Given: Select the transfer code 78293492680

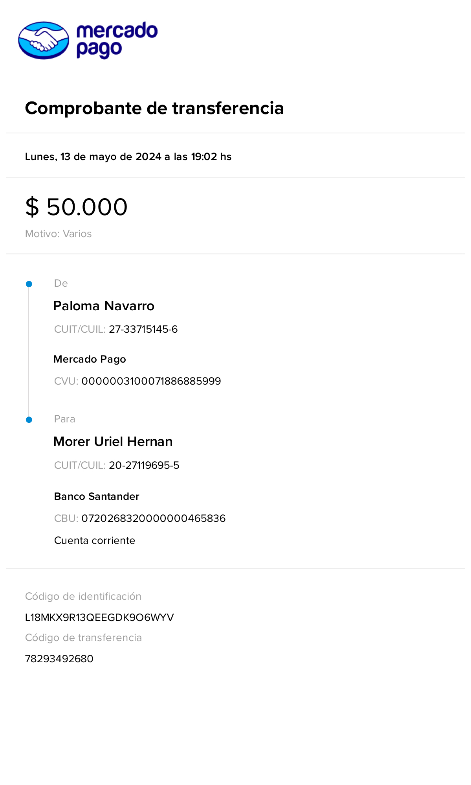Looking at the screenshot, I should pyautogui.click(x=59, y=659).
